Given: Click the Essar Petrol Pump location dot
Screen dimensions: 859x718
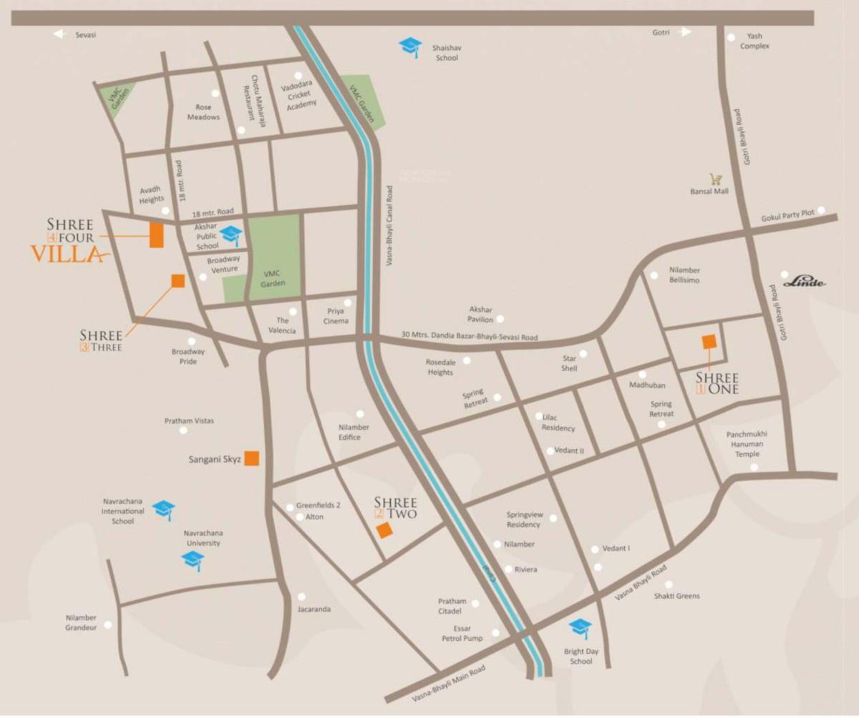Looking at the screenshot, I should point(495,633).
